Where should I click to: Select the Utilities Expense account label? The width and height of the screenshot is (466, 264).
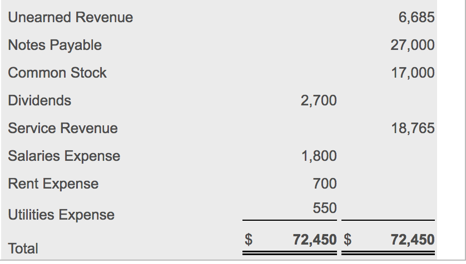pyautogui.click(x=61, y=215)
